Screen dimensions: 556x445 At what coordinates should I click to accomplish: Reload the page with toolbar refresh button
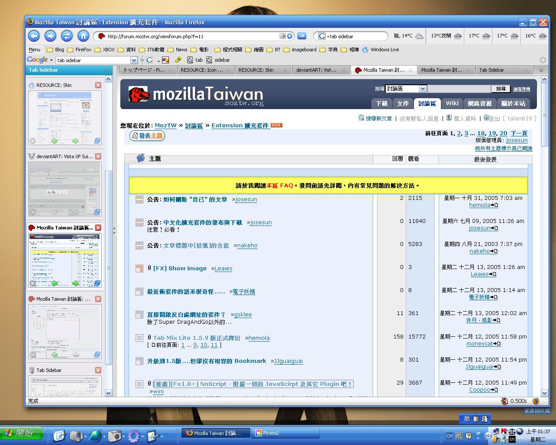[66, 36]
